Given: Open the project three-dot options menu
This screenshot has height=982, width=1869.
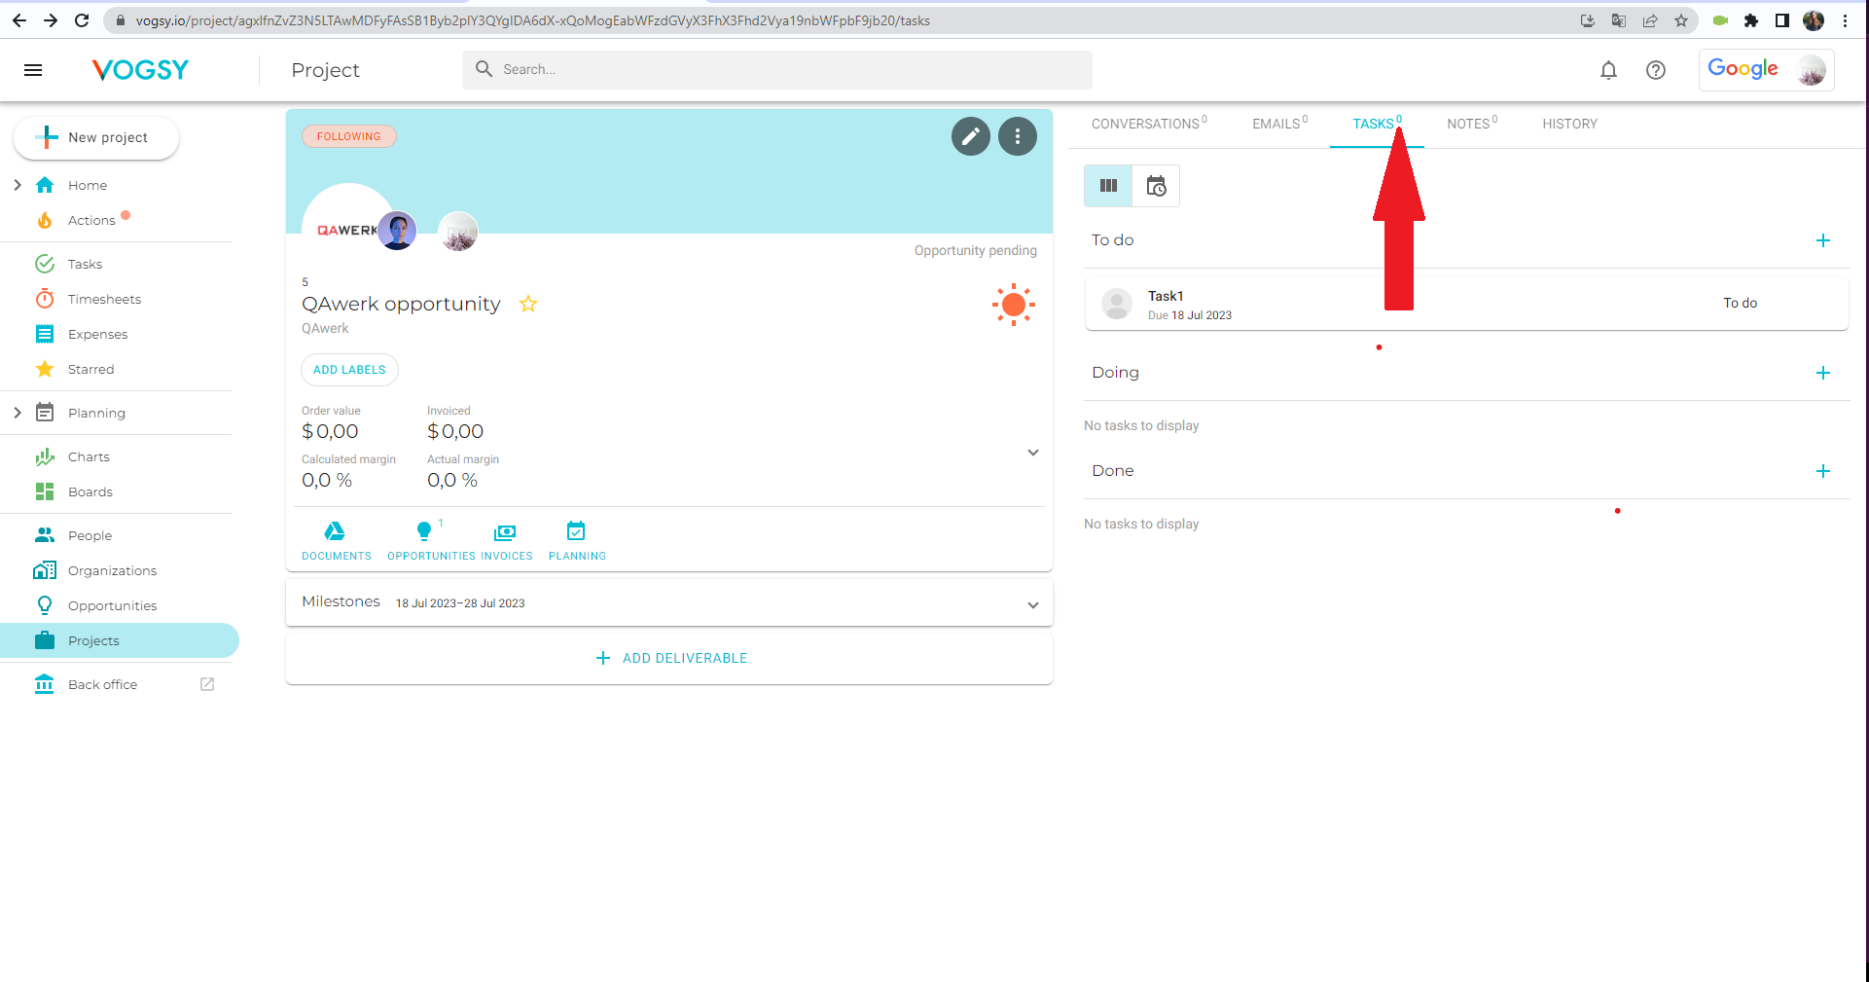Looking at the screenshot, I should [1017, 136].
